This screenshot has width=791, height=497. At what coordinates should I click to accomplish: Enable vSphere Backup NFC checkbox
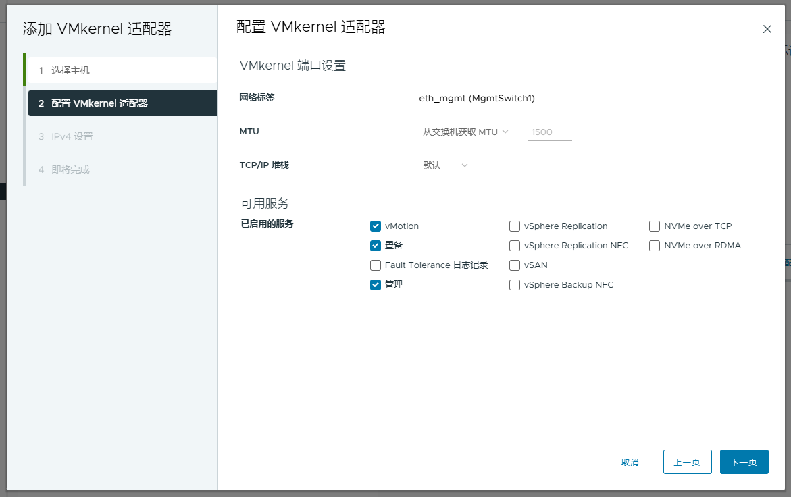coord(515,285)
